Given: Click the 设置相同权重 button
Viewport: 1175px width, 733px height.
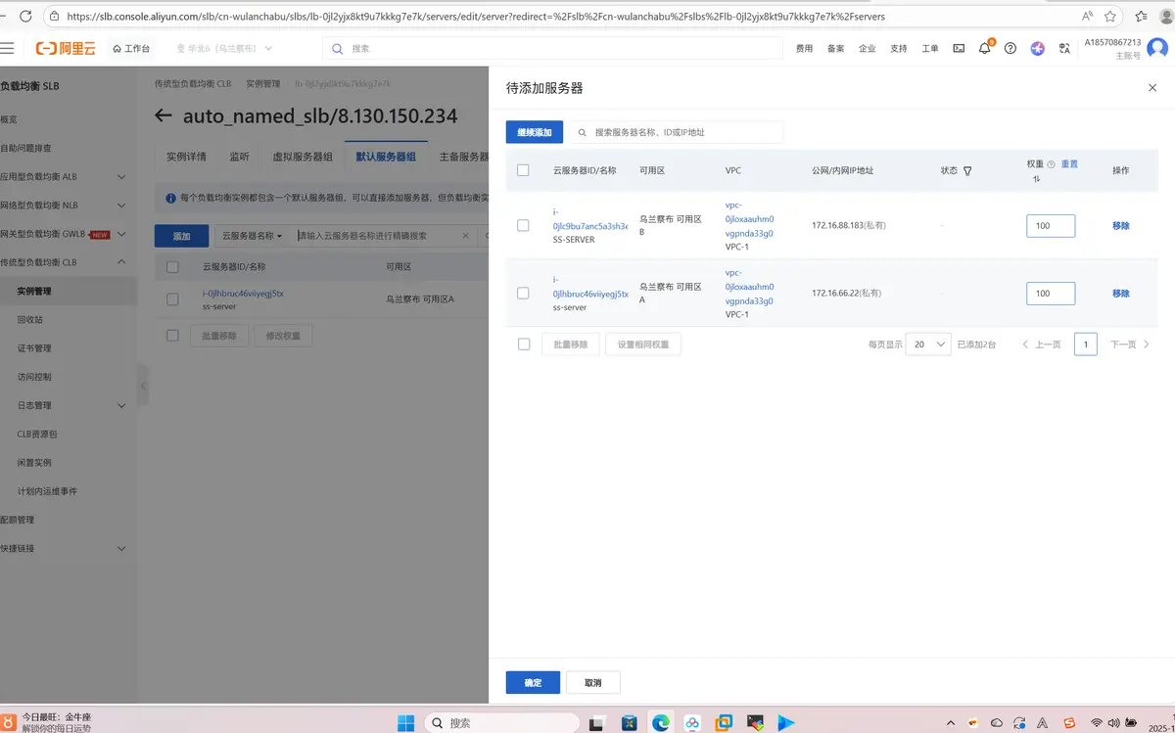Looking at the screenshot, I should click(643, 344).
